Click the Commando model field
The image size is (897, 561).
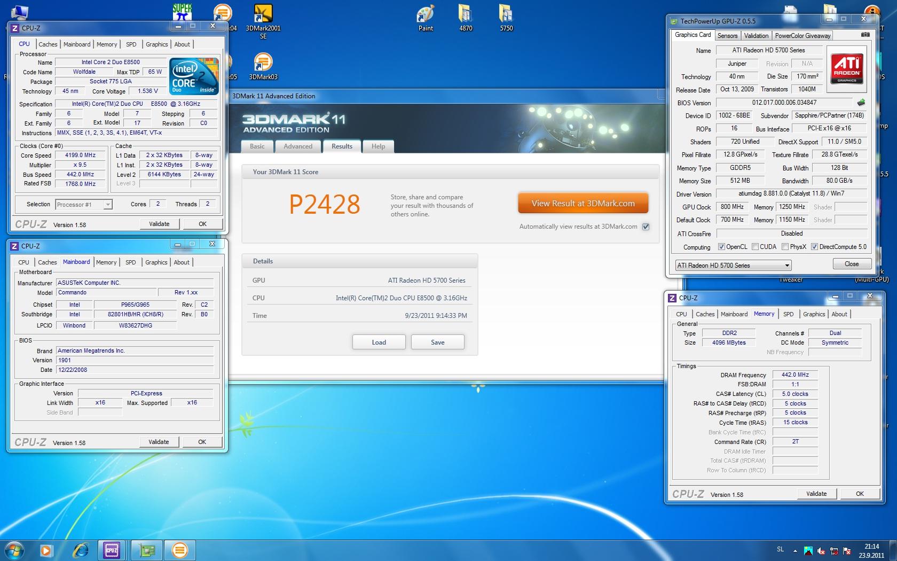click(x=106, y=292)
